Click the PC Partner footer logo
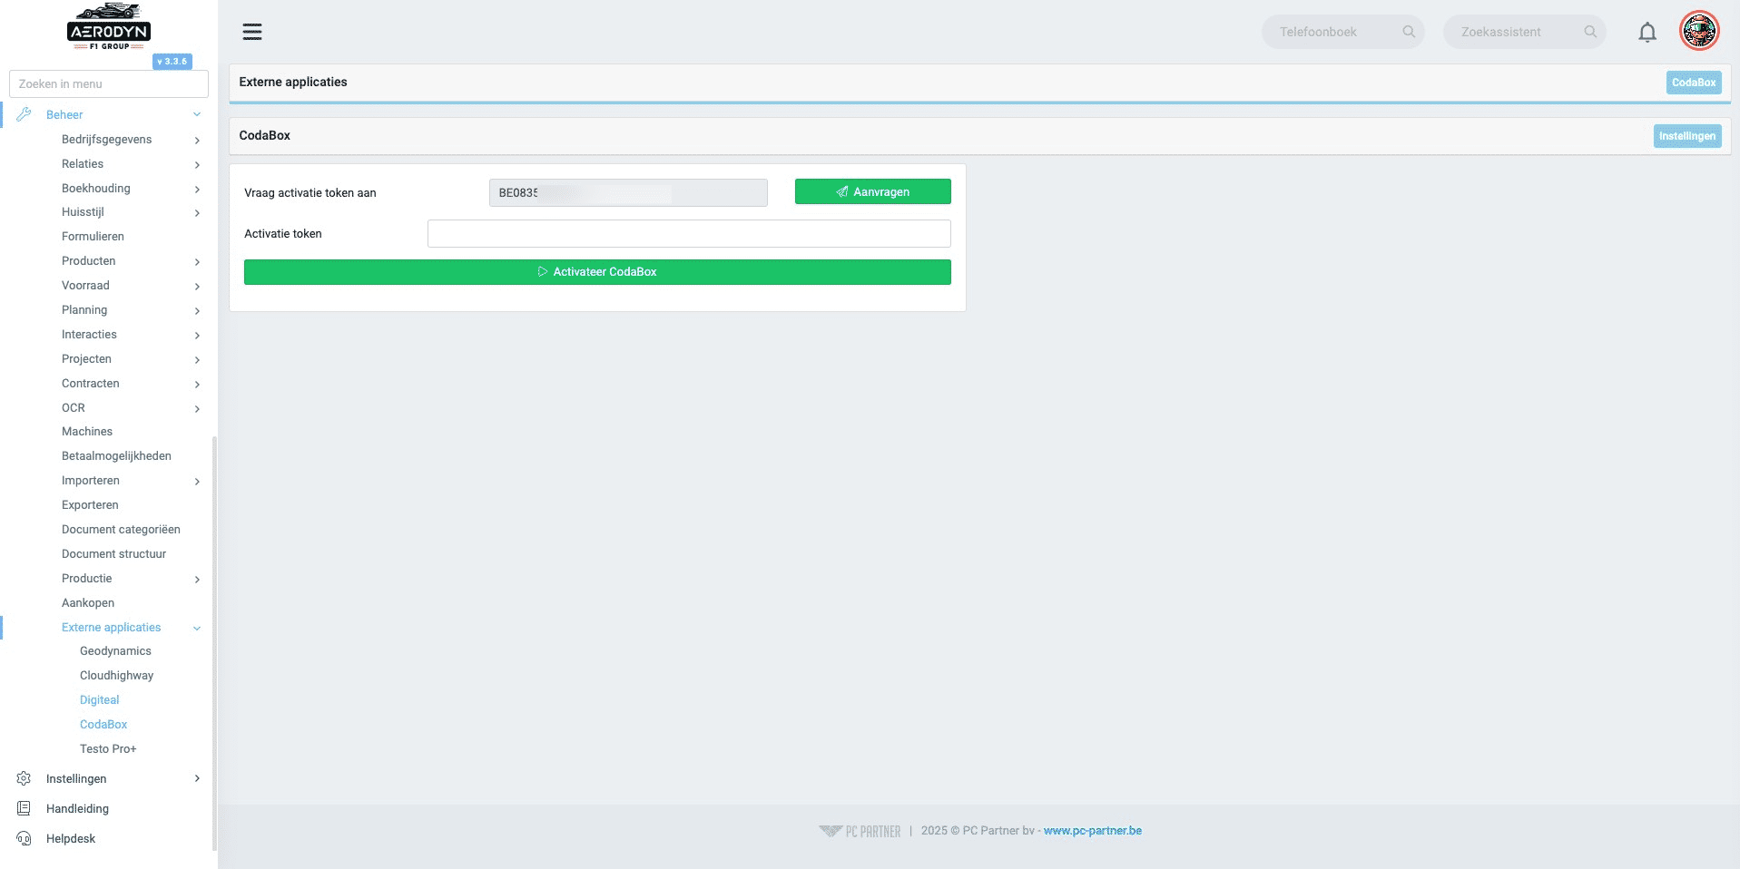1740x869 pixels. pos(860,831)
